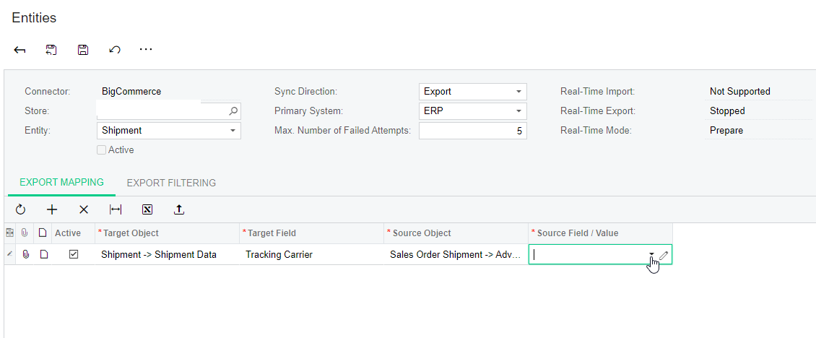816x338 pixels.
Task: Click the Undo changes icon
Action: point(115,50)
